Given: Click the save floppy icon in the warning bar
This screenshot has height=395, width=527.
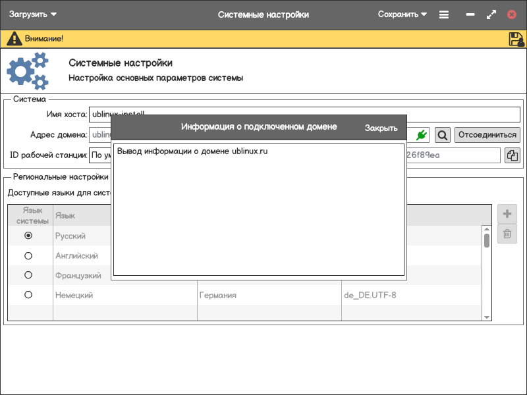Looking at the screenshot, I should pyautogui.click(x=516, y=39).
